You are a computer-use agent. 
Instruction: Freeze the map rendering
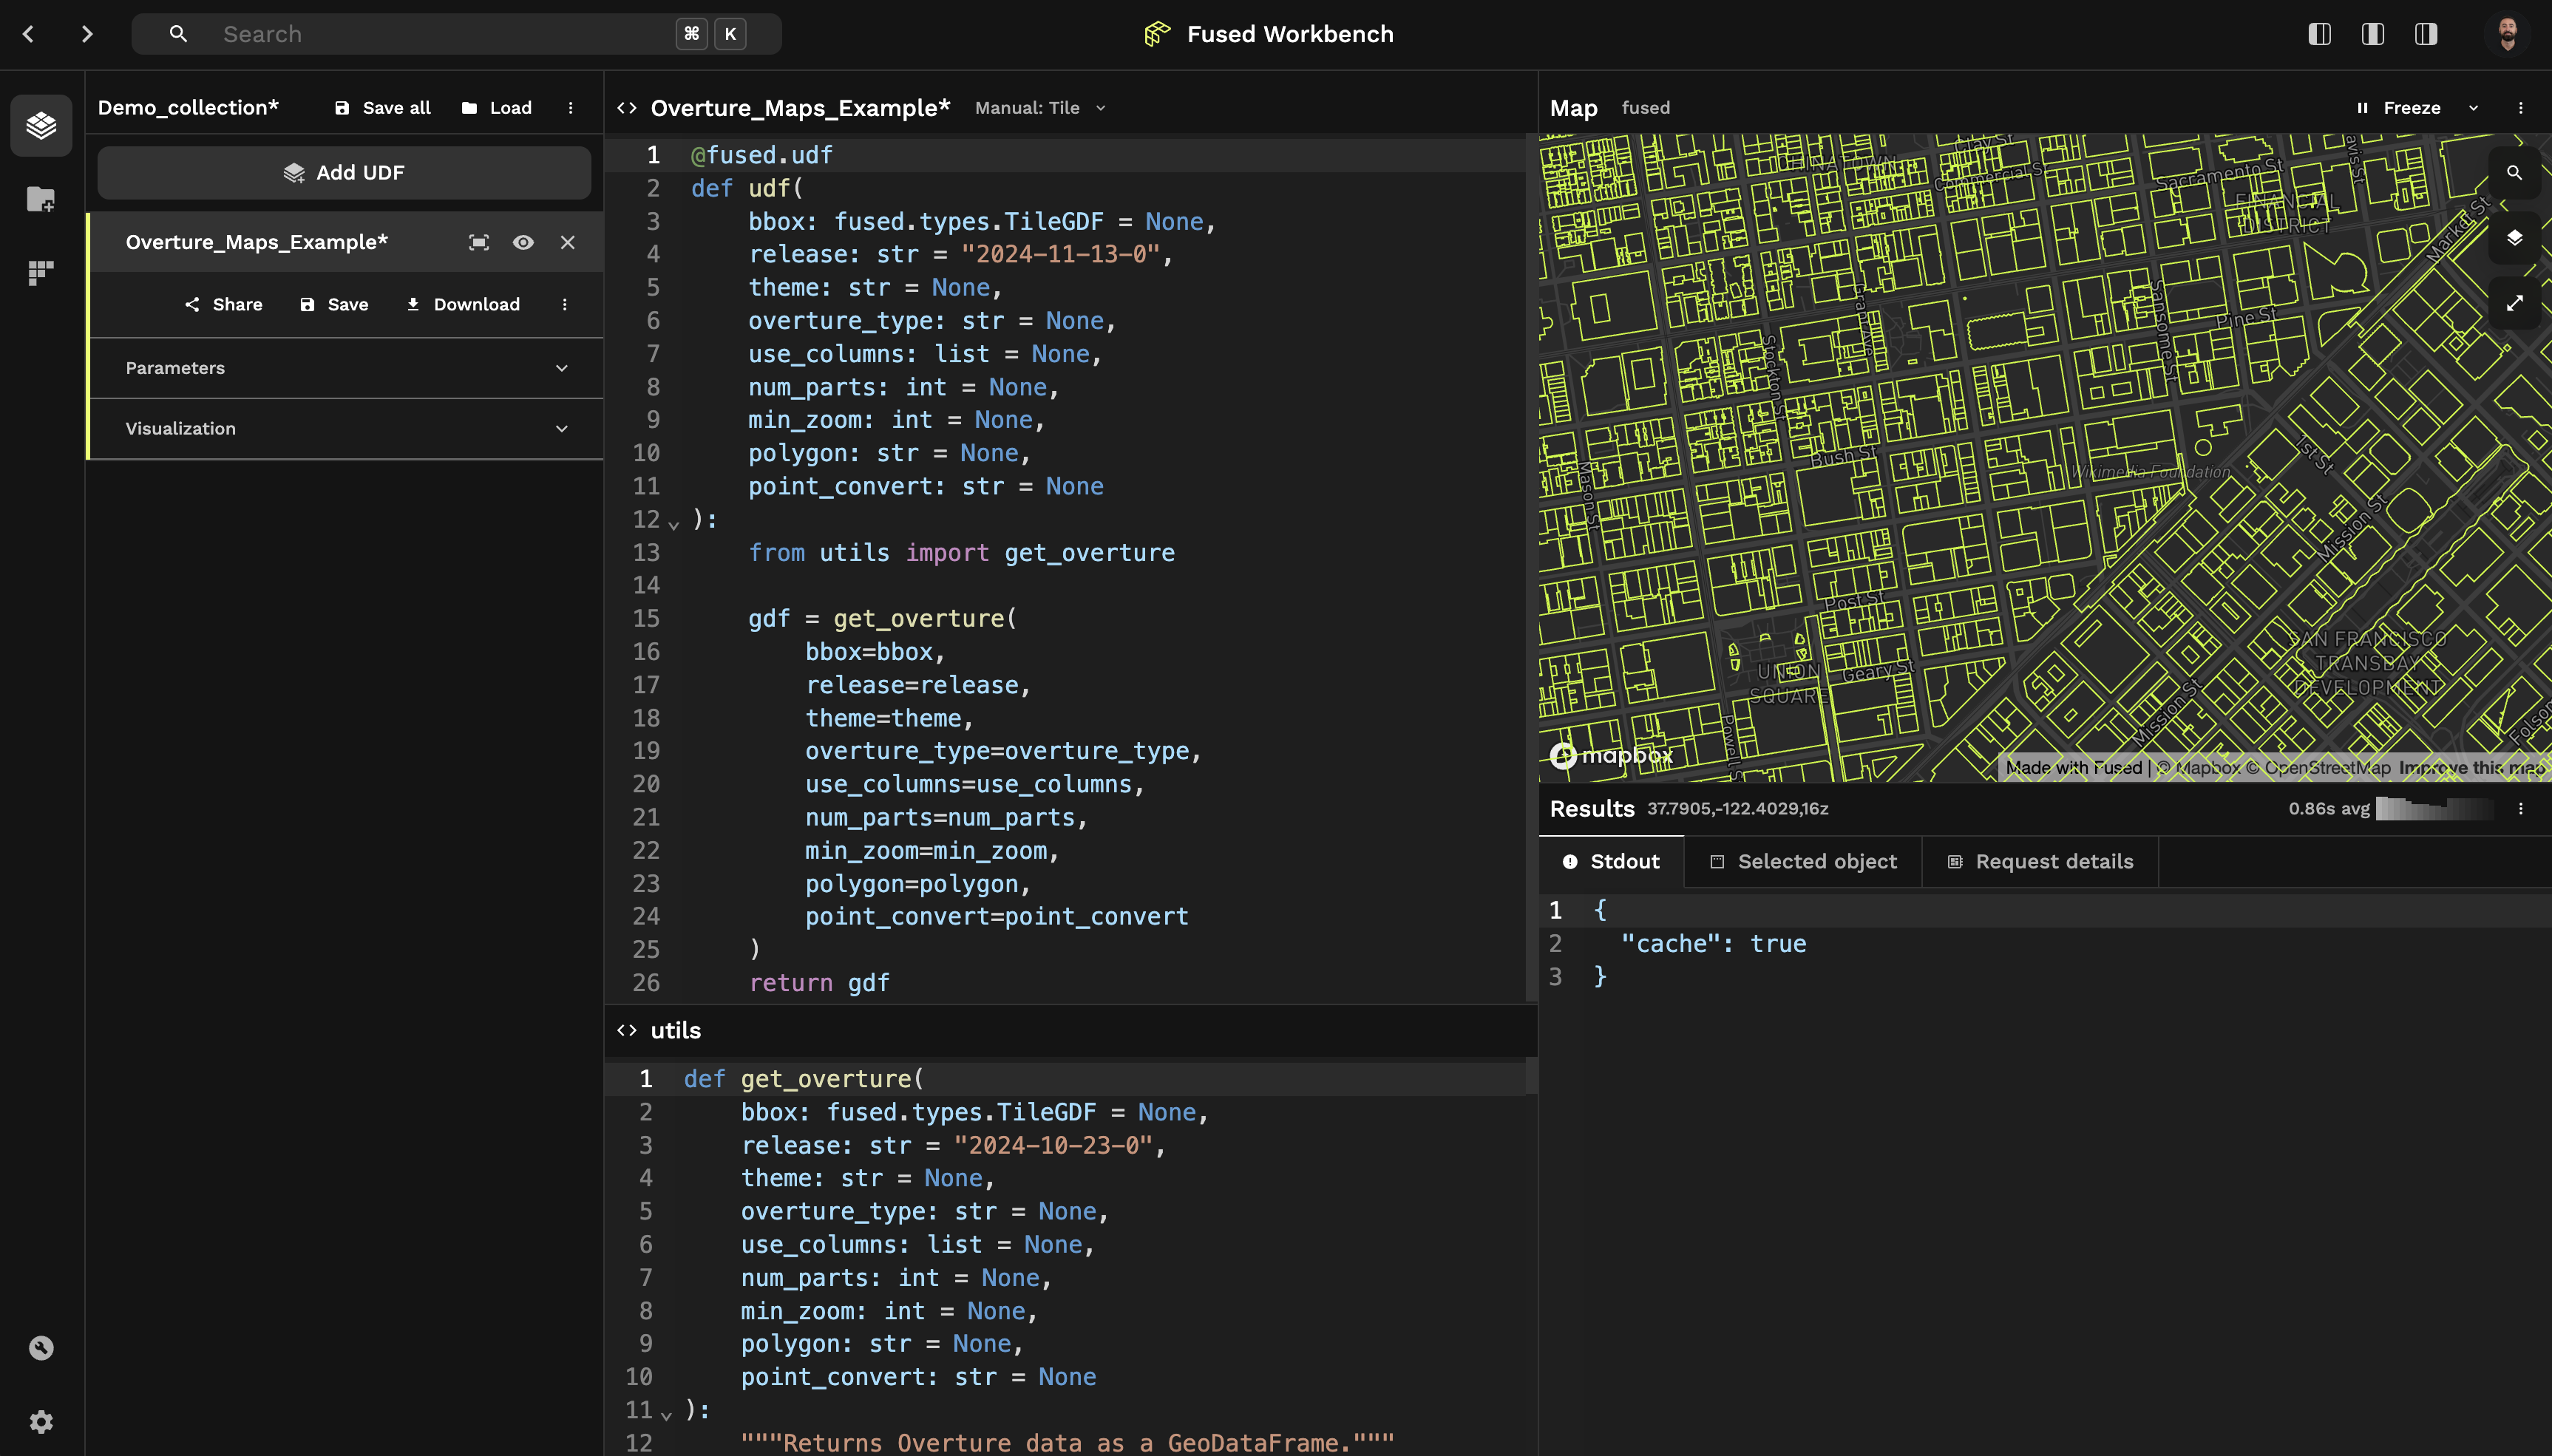point(2399,108)
